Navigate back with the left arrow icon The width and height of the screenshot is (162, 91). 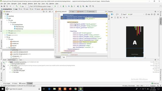tap(10, 6)
